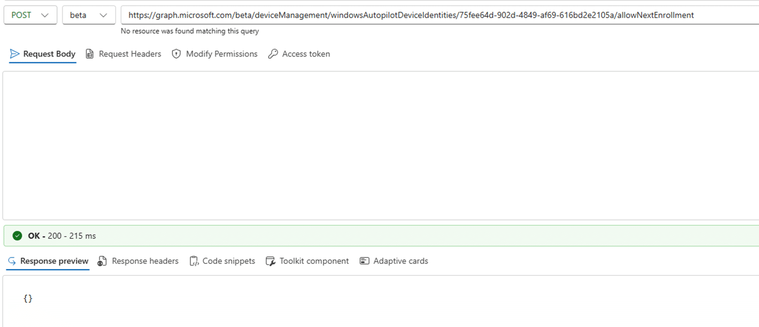759x327 pixels.
Task: Click inside the empty Request Body editor
Action: 376,144
